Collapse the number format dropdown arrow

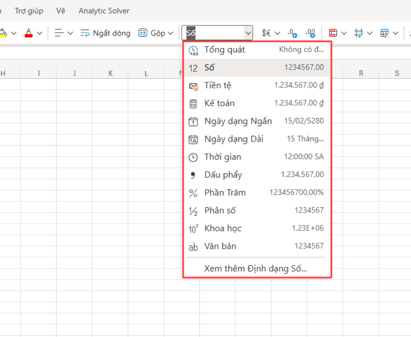pos(248,33)
